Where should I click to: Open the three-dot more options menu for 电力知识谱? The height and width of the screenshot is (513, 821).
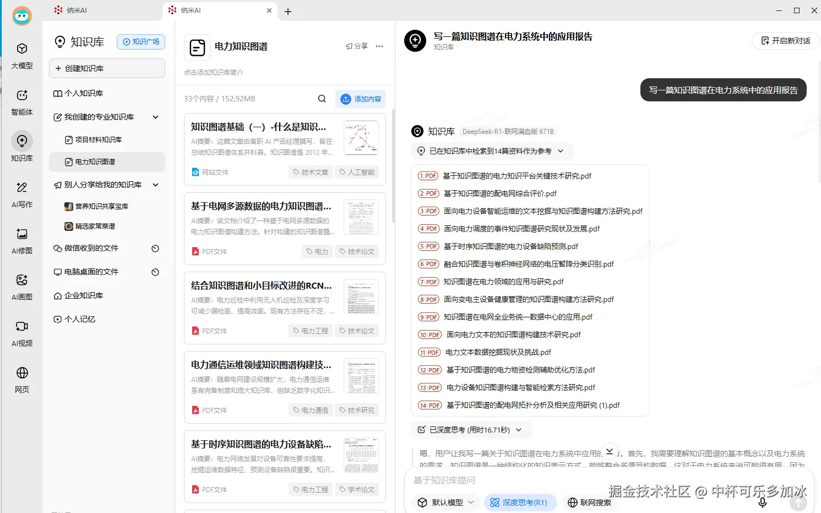coord(379,46)
